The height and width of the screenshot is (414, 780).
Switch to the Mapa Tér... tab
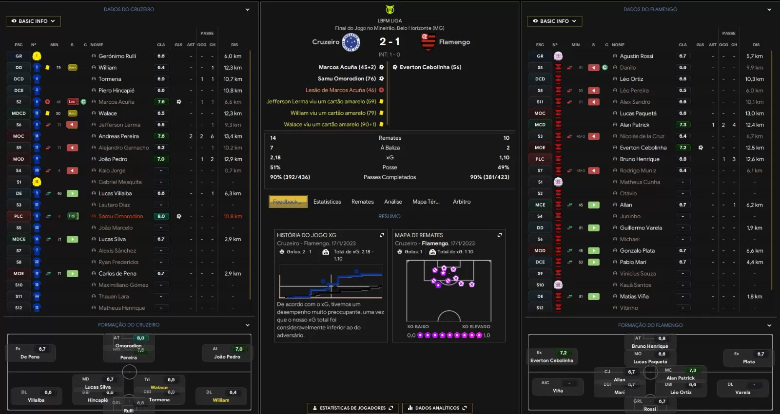[x=426, y=202]
